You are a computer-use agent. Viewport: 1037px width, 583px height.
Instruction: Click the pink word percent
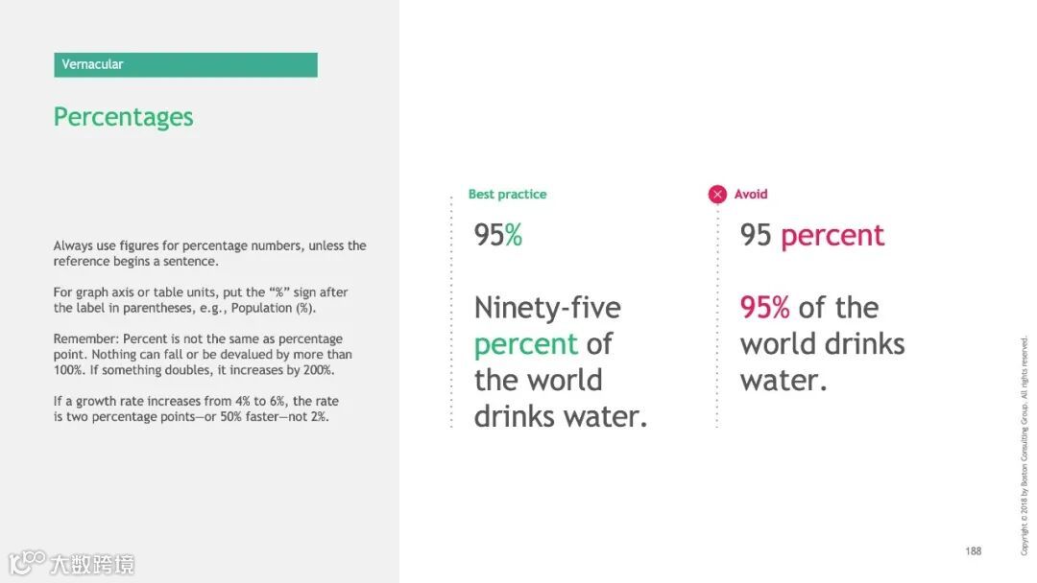coord(832,236)
